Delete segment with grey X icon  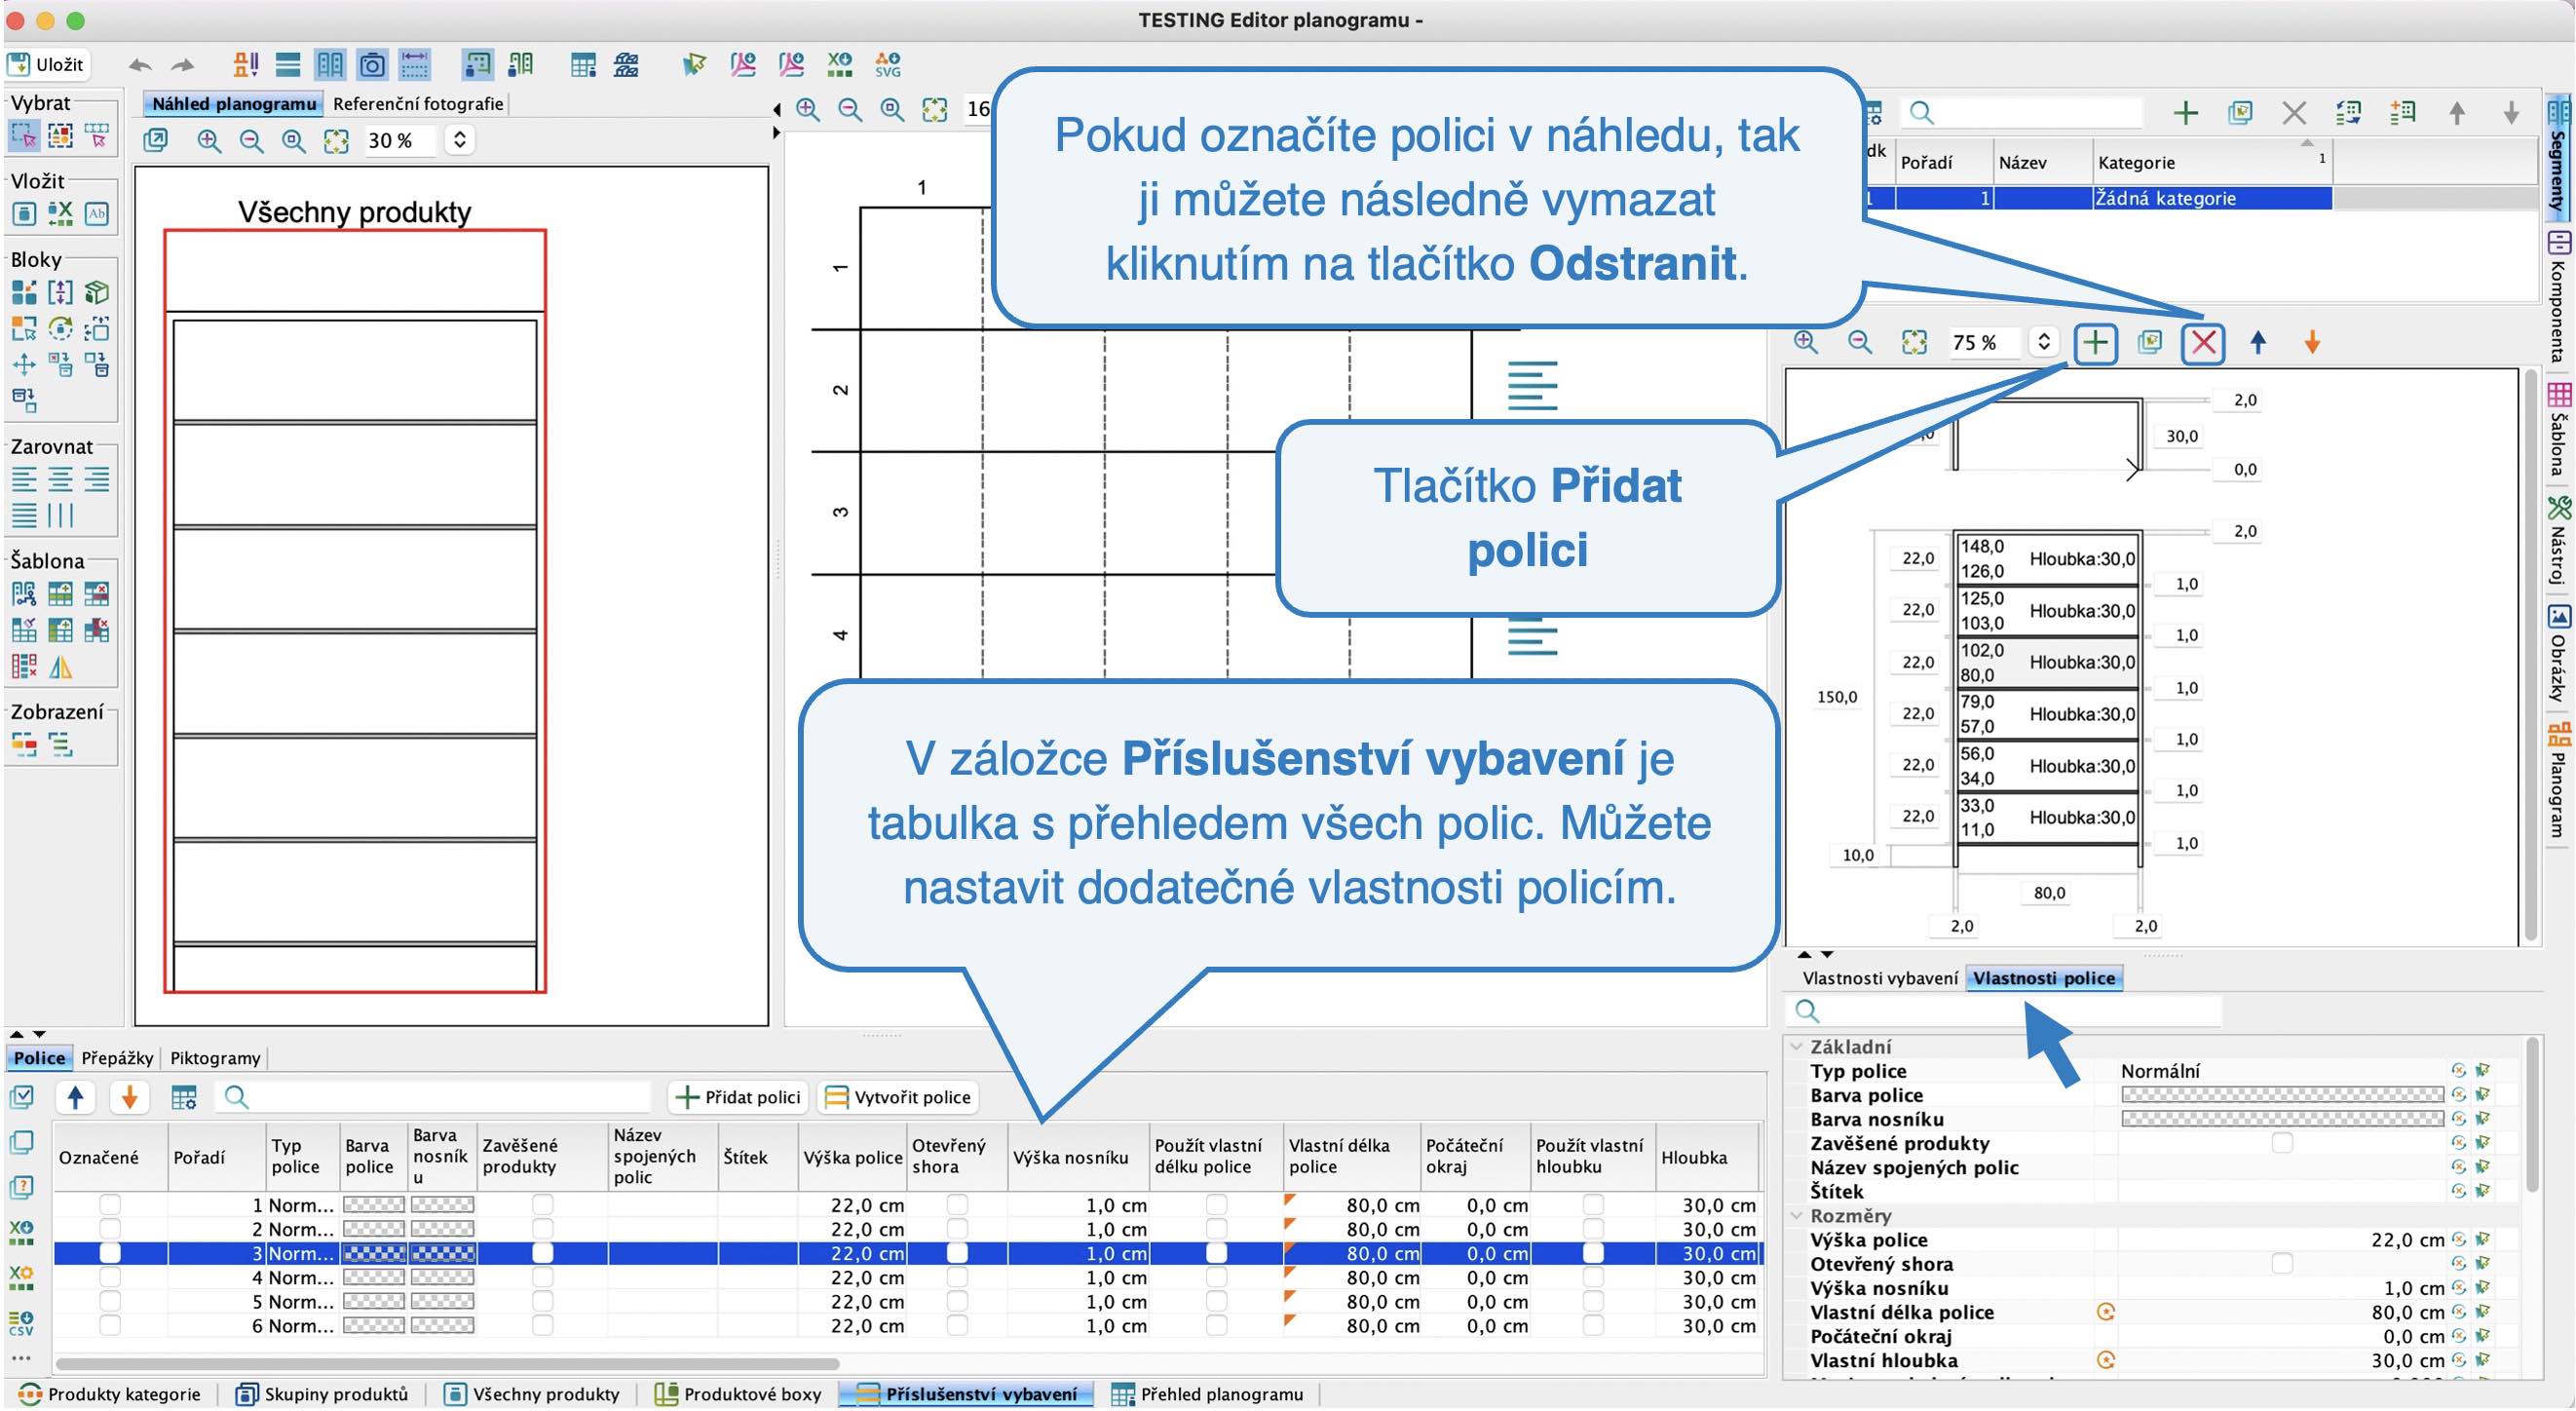click(x=2294, y=113)
